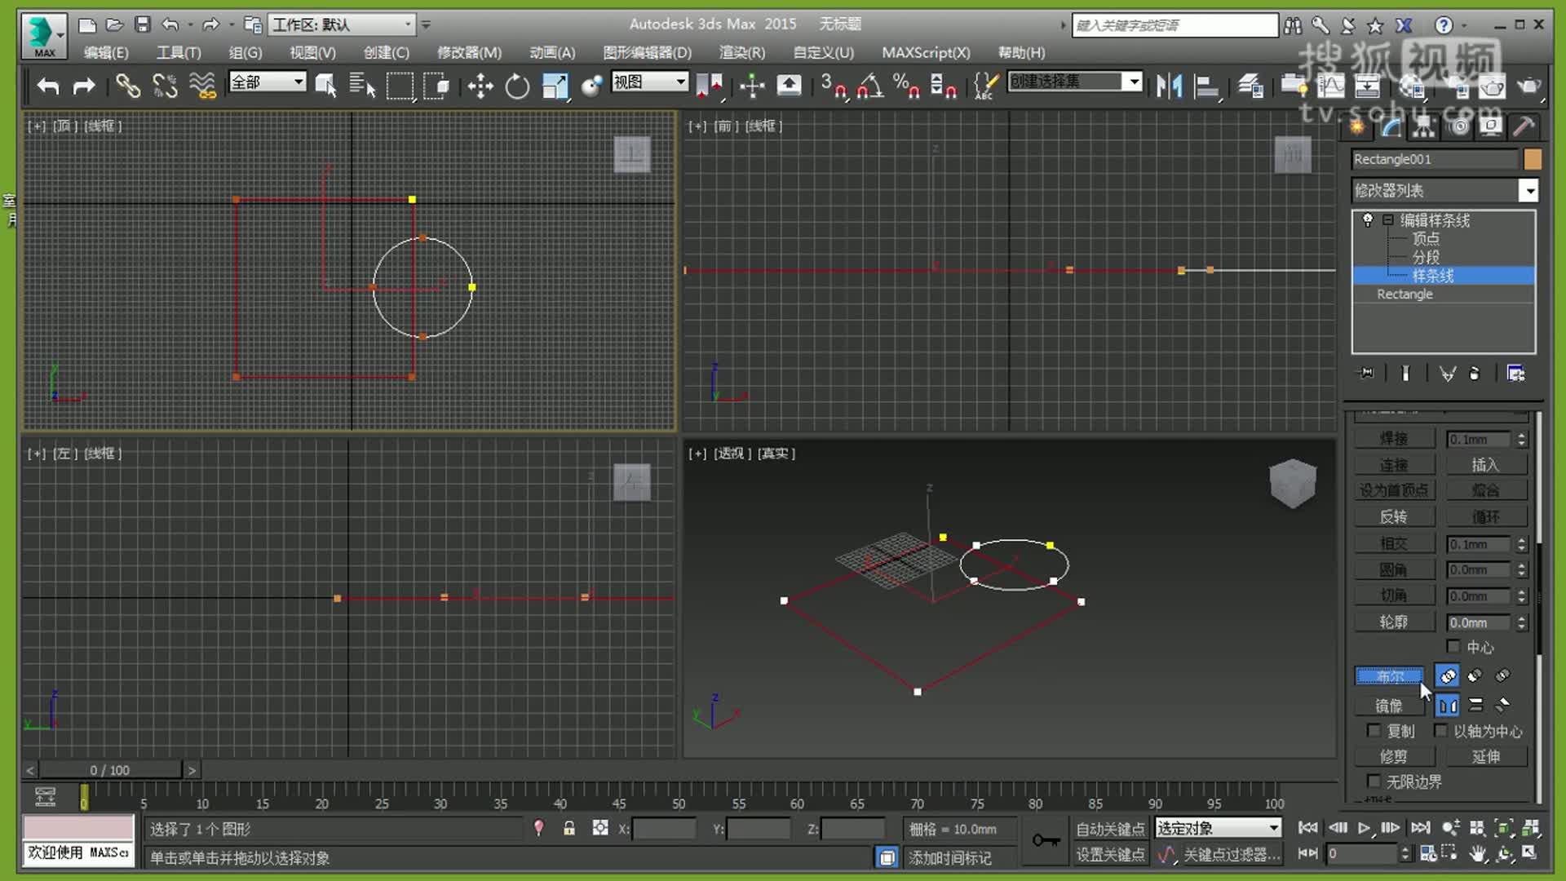The width and height of the screenshot is (1566, 881).
Task: Toggle the 无限边界 checkbox
Action: pos(1374,781)
